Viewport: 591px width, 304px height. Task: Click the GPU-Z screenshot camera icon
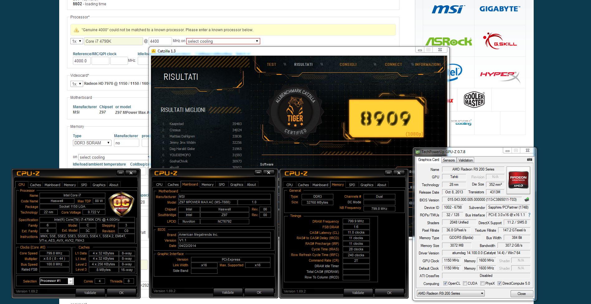530,160
